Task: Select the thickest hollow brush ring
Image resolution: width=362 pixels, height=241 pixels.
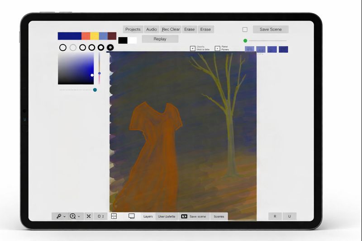Action: point(101,47)
